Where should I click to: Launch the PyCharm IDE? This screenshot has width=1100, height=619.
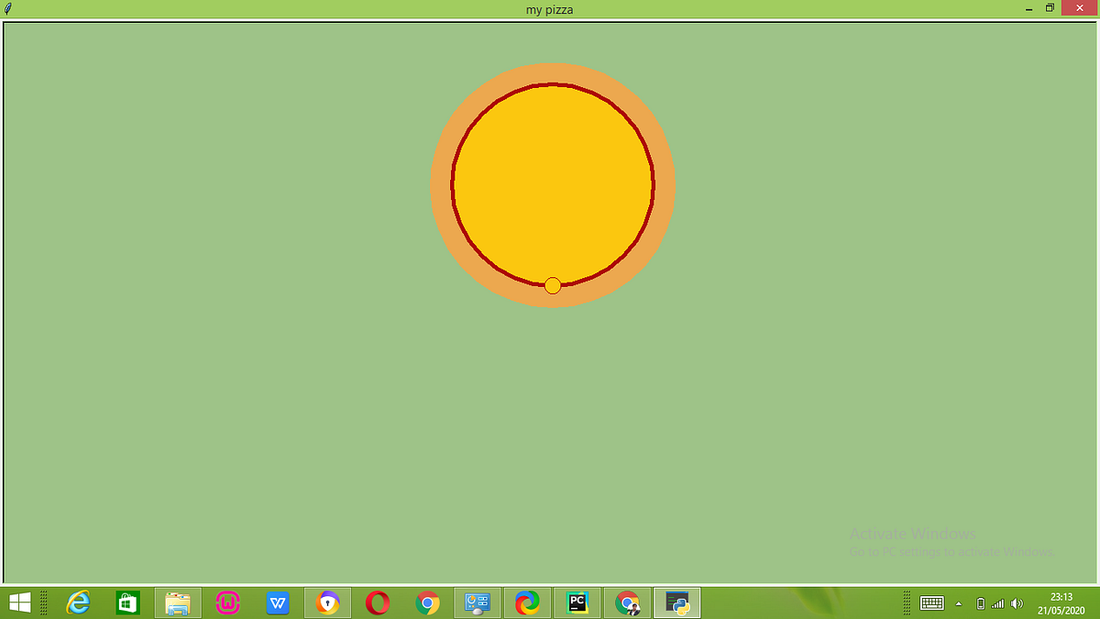point(577,602)
